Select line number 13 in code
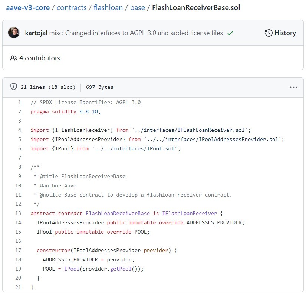The height and width of the screenshot is (295, 306). point(18,213)
